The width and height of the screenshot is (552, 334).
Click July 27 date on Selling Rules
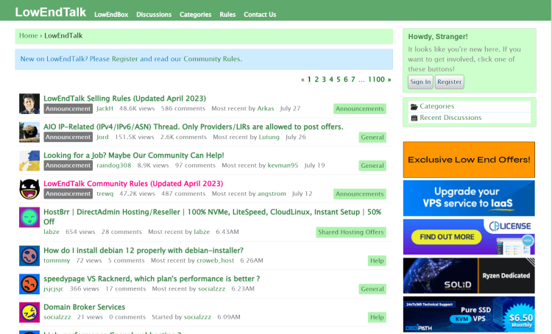[290, 108]
